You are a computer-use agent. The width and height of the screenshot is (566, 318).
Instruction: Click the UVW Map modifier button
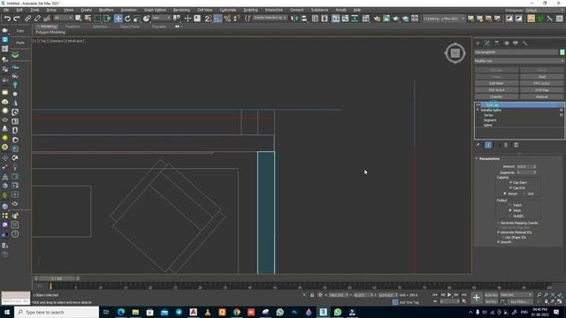pyautogui.click(x=542, y=90)
